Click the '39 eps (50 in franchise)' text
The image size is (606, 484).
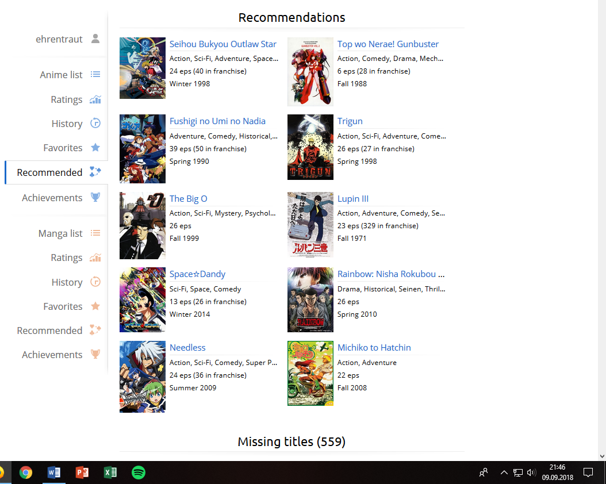coord(208,149)
